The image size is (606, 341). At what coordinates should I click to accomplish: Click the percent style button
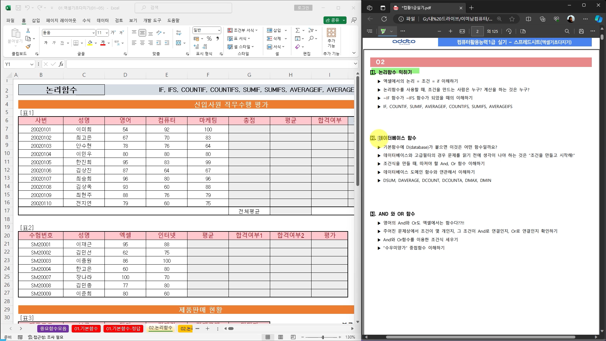[209, 39]
